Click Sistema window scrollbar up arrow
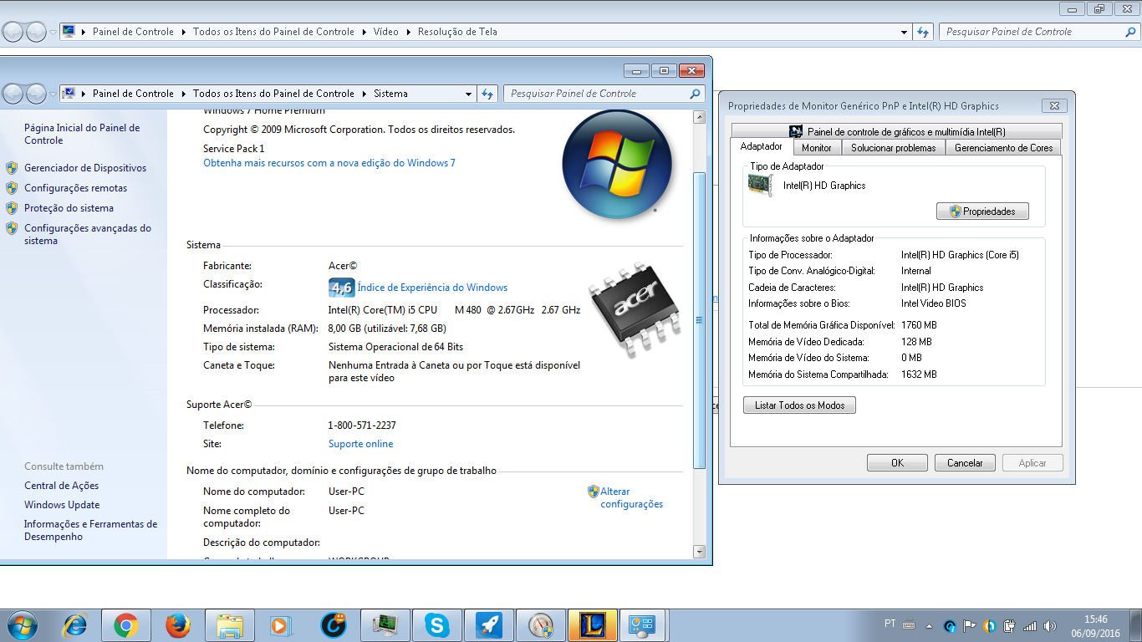Screen dimensions: 1142x642 point(700,117)
